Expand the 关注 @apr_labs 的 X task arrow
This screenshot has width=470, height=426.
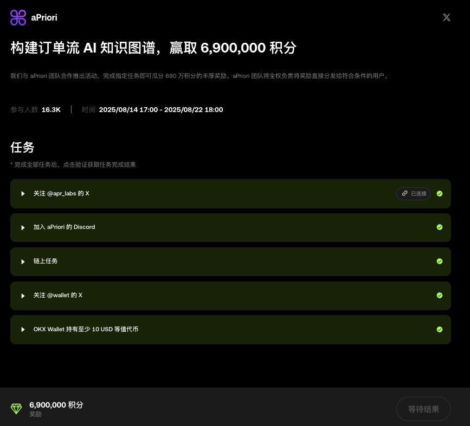(x=23, y=194)
